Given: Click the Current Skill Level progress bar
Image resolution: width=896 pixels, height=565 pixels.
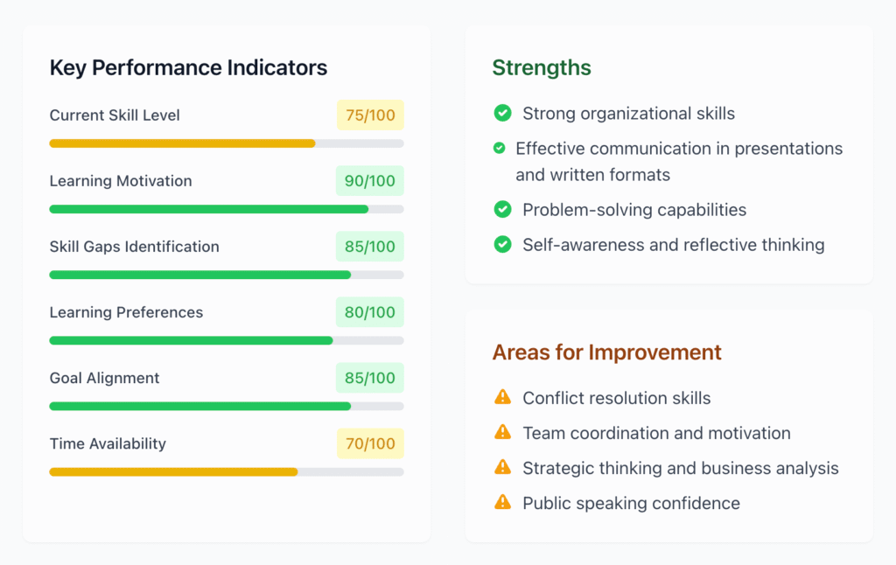Looking at the screenshot, I should [227, 143].
